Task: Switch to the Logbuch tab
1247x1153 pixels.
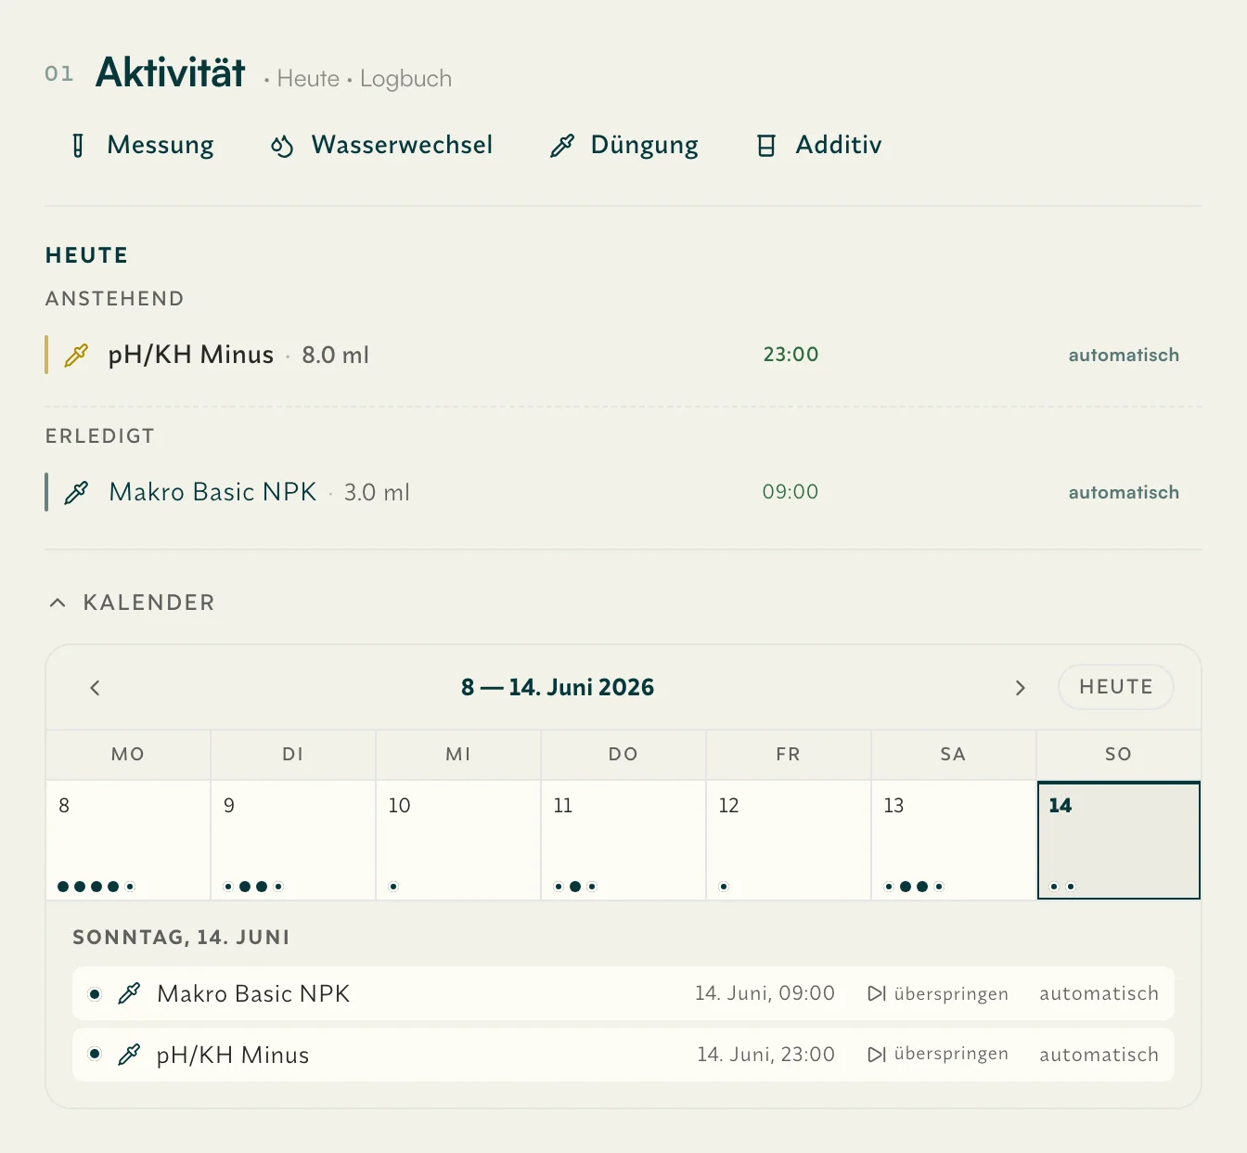Action: click(x=405, y=79)
